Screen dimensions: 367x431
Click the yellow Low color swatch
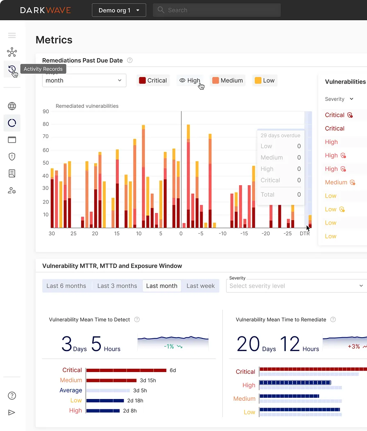coord(258,81)
